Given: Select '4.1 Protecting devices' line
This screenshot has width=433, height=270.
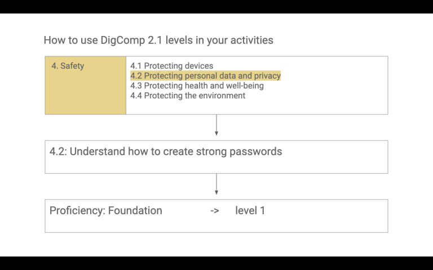Looking at the screenshot, I should coord(171,66).
